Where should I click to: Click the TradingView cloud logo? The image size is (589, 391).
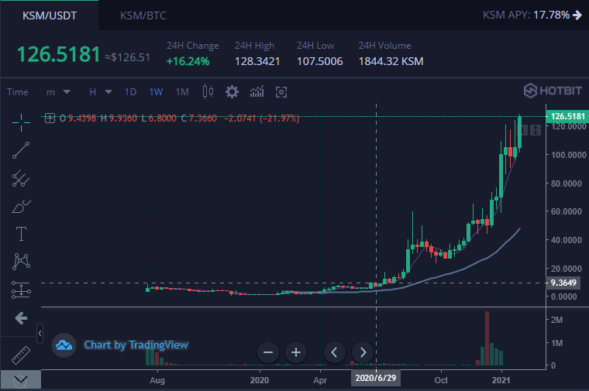[64, 345]
